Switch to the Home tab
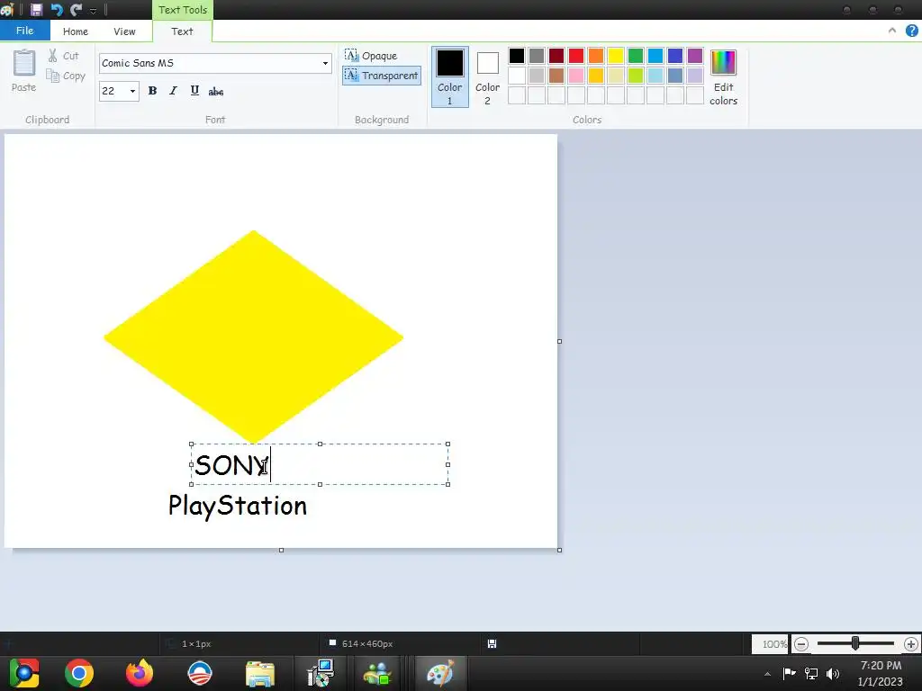Viewport: 922px width, 691px height. 76,31
